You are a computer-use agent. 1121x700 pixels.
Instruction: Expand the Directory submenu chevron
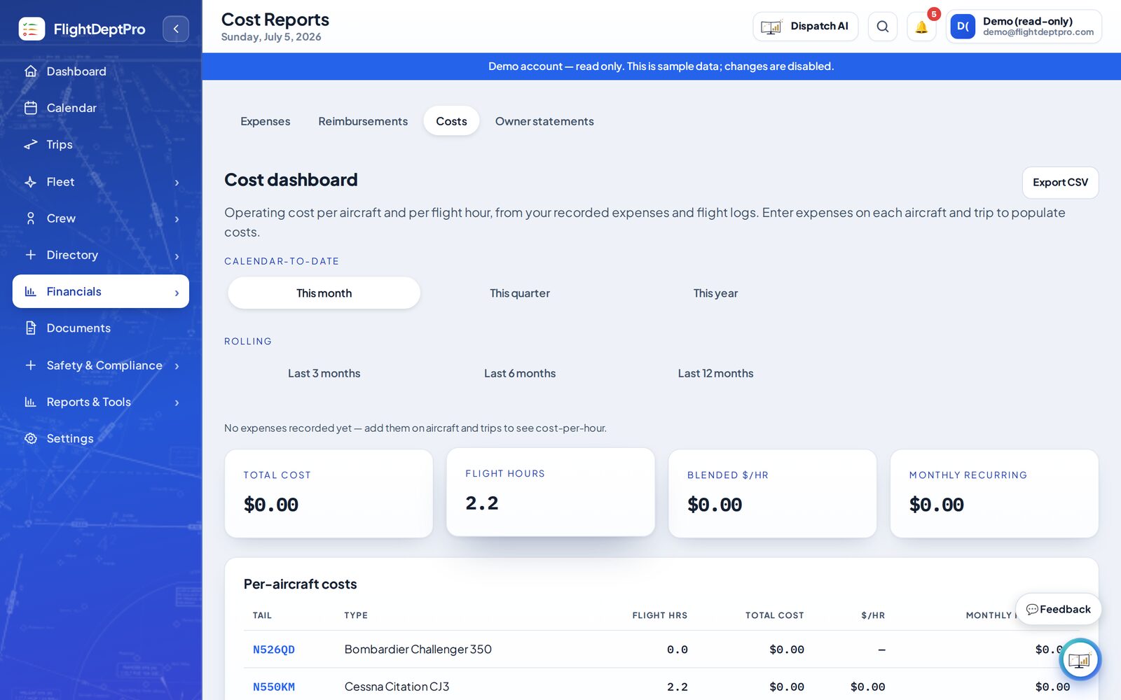(x=177, y=256)
